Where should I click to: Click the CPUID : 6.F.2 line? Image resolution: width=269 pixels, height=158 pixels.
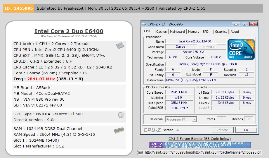[43, 61]
